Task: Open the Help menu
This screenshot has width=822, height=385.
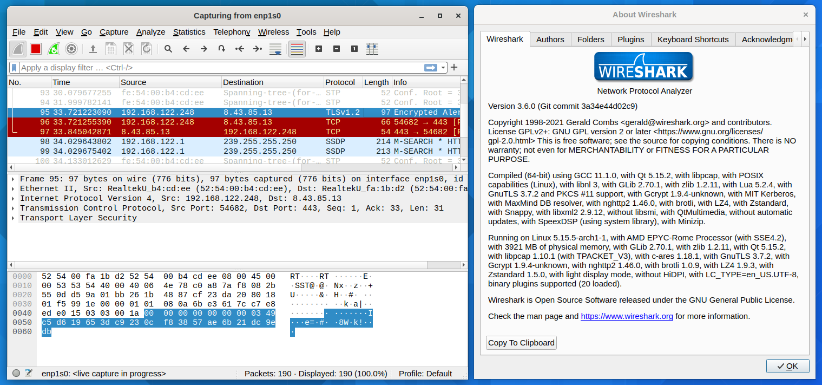Action: click(x=332, y=32)
